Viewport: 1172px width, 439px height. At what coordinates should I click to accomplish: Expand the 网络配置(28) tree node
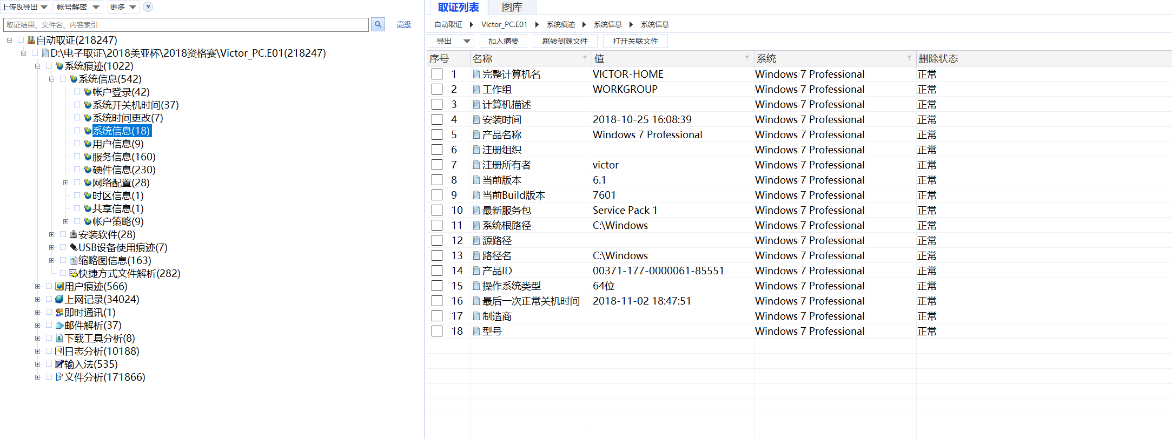[x=65, y=183]
